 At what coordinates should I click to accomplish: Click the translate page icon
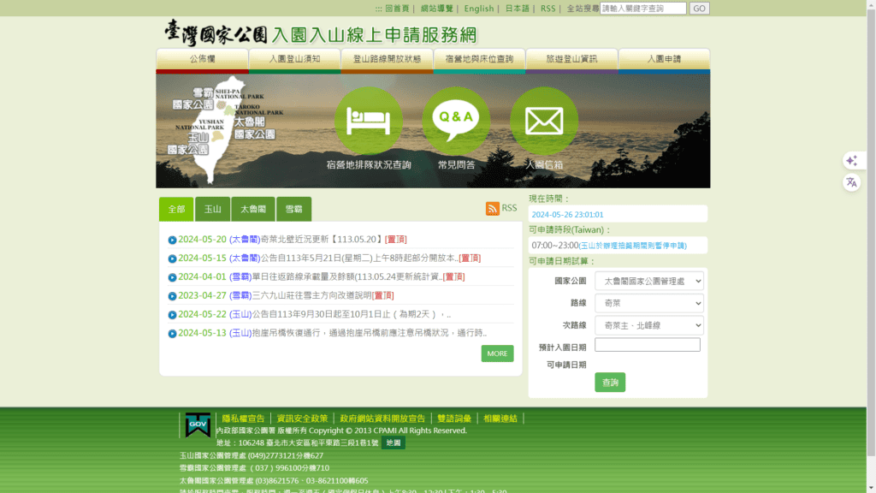(851, 182)
